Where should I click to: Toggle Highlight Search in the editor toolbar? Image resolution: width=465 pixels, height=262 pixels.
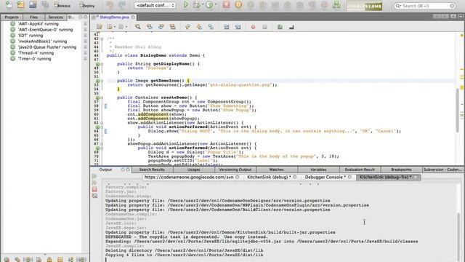[x=173, y=27]
